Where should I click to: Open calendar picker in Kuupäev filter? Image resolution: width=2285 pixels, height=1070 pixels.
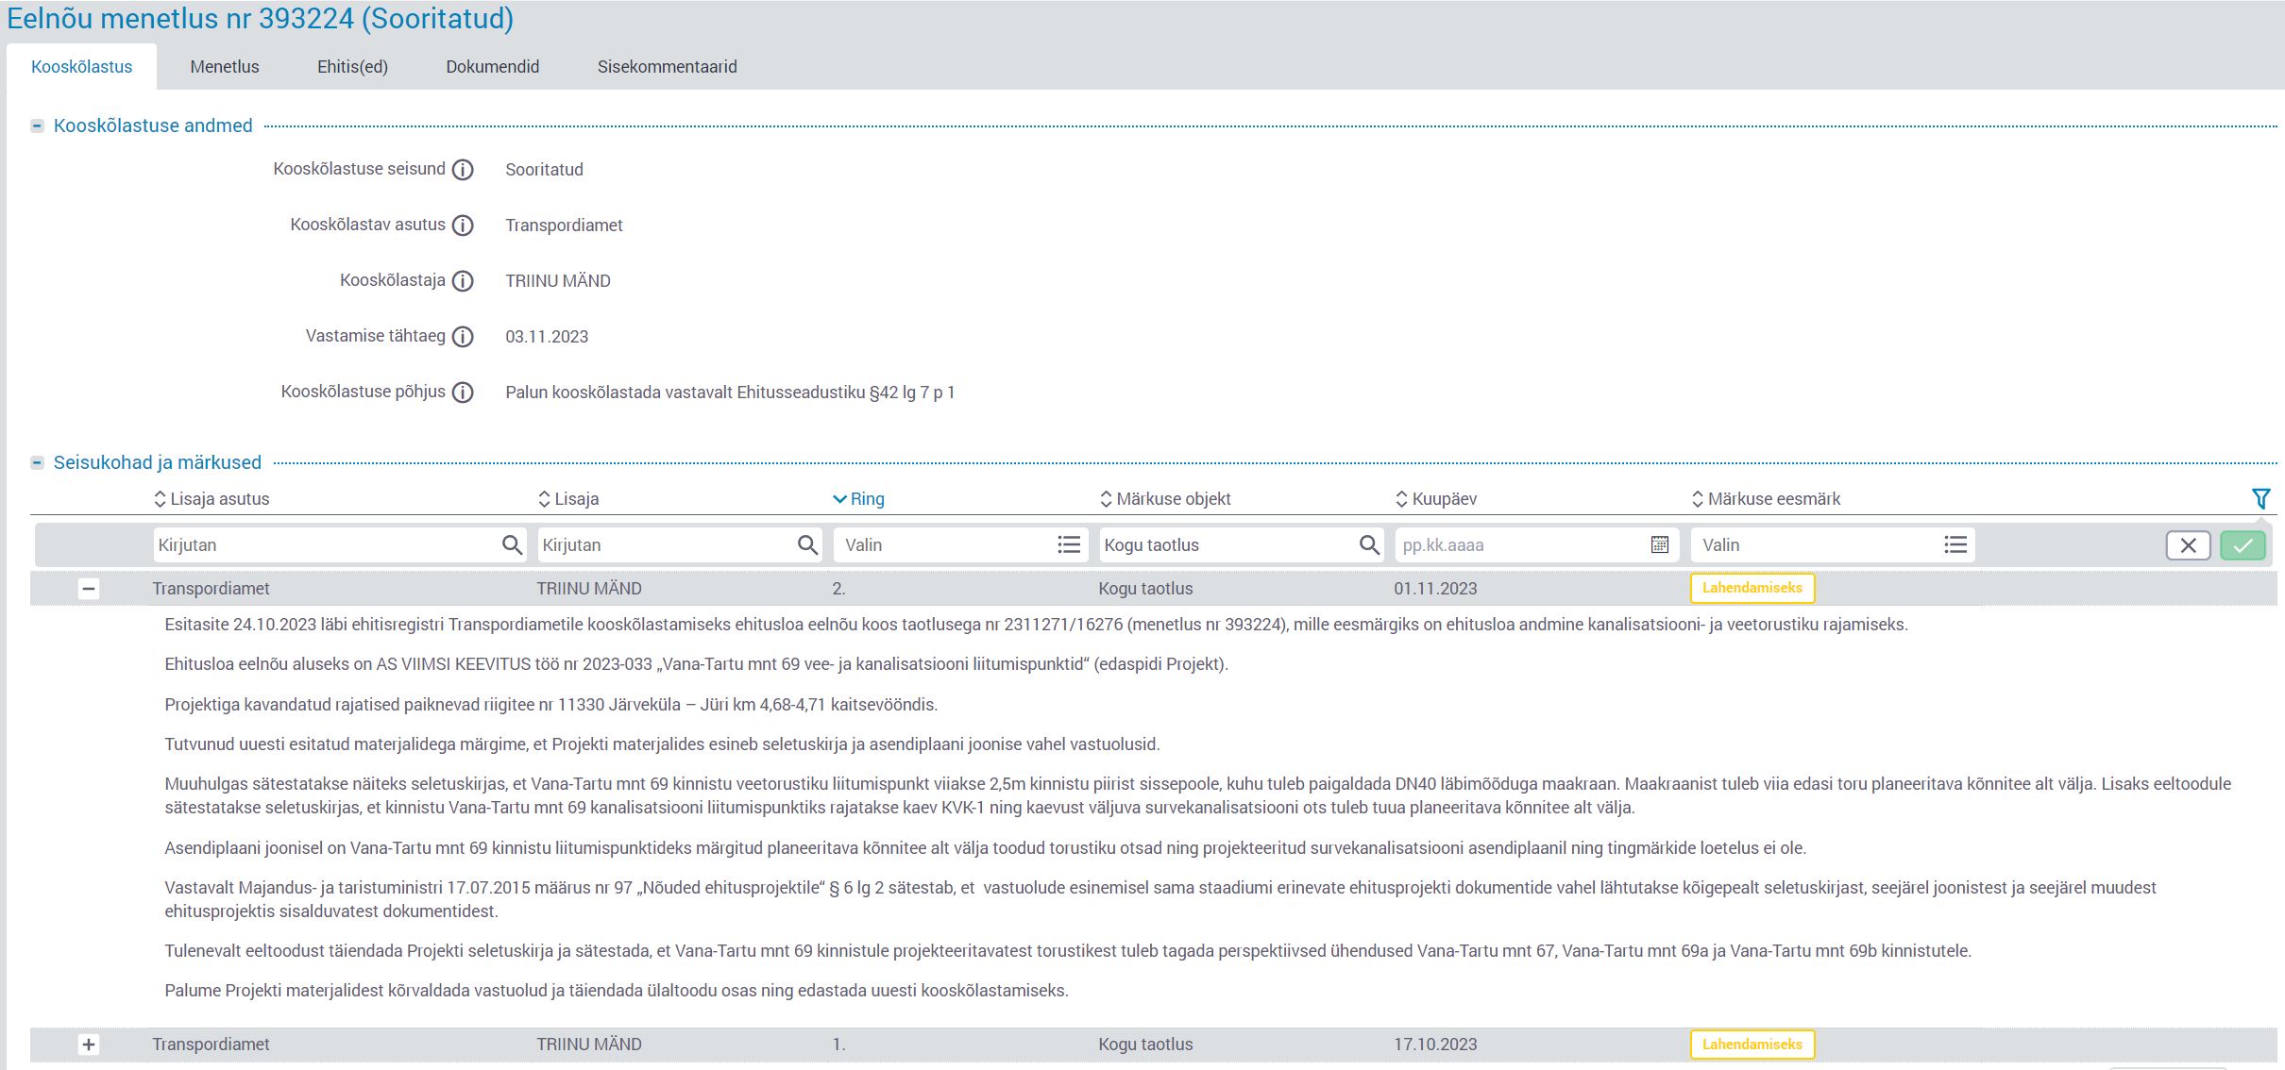coord(1660,545)
